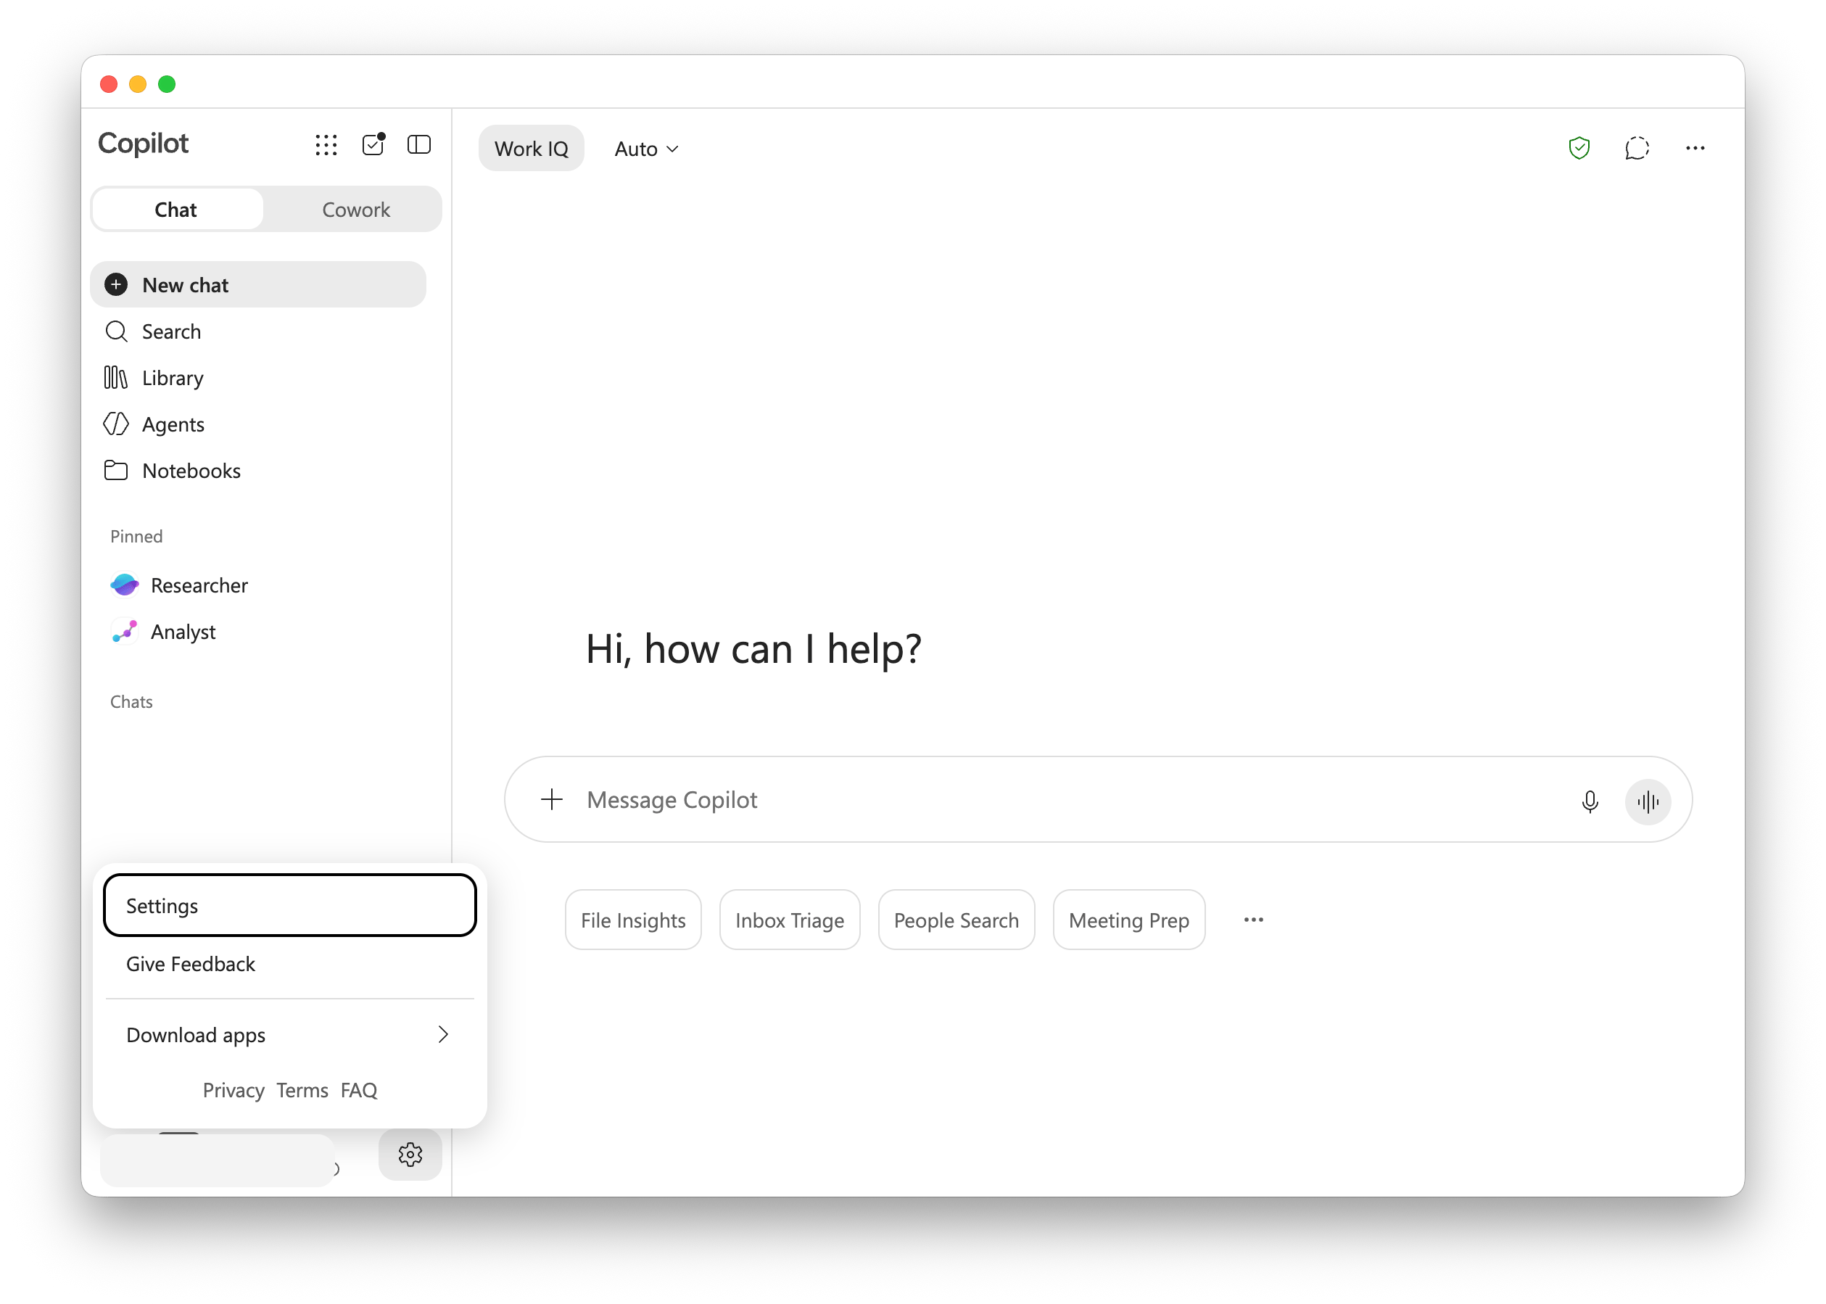Click the account profile area at sidebar bottom
This screenshot has width=1826, height=1304.
coord(217,1160)
